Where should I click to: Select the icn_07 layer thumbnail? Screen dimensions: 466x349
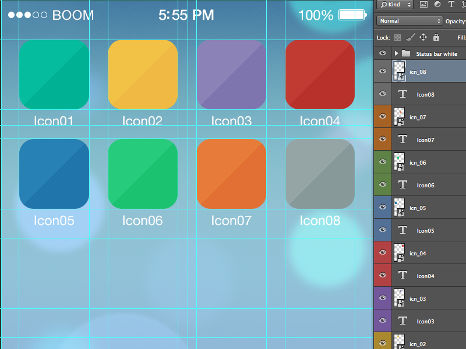[399, 117]
